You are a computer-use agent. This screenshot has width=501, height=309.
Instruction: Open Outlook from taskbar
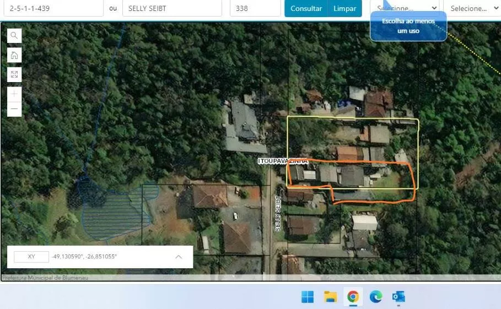click(398, 296)
